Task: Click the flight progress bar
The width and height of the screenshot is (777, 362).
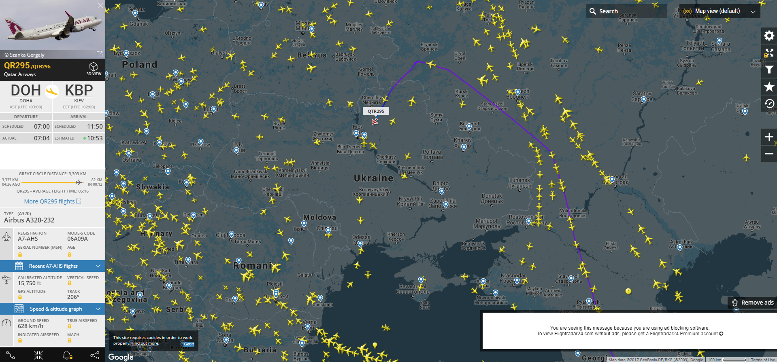Action: click(53, 182)
